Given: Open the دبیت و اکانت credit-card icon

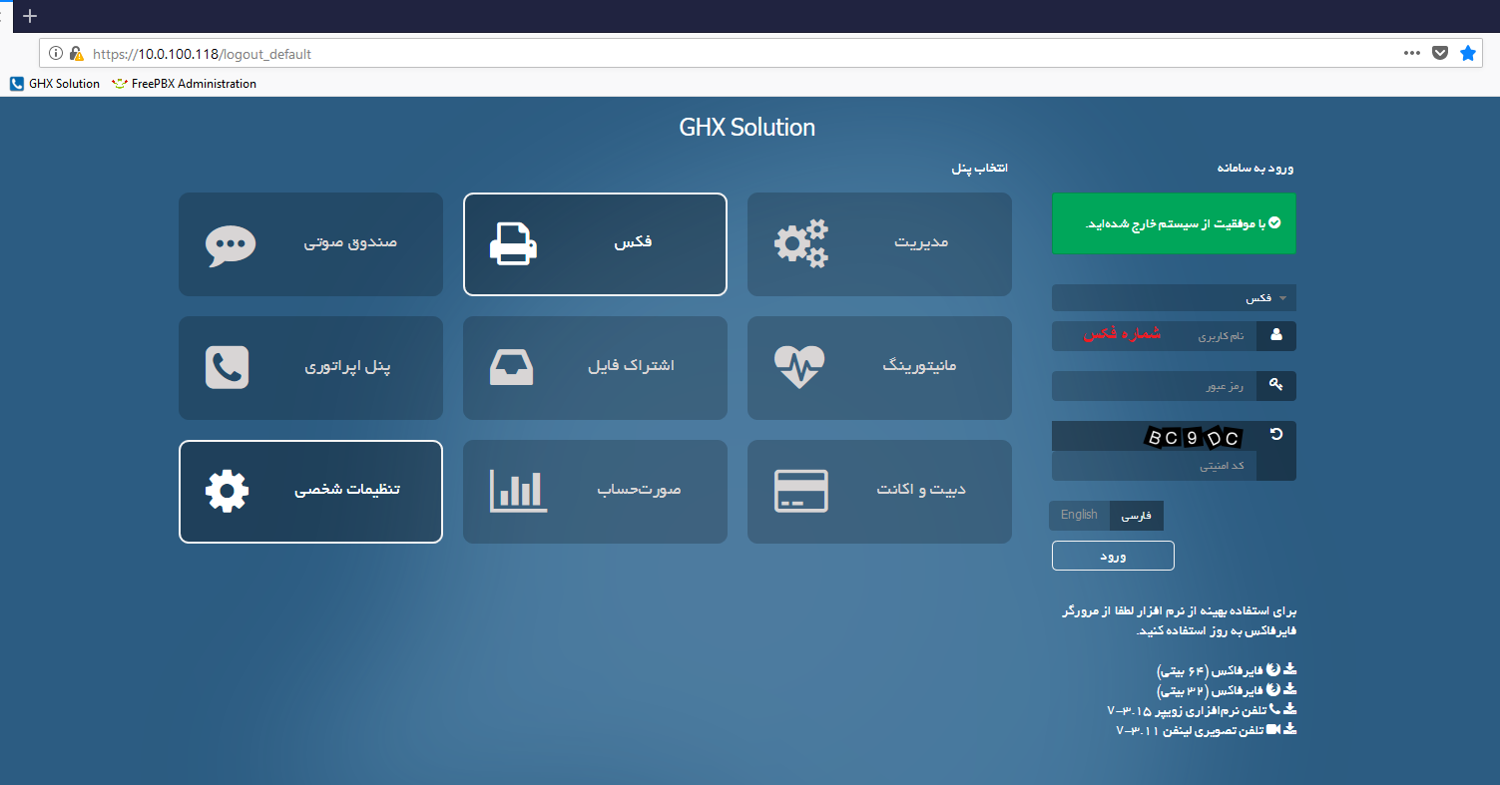Looking at the screenshot, I should point(801,491).
